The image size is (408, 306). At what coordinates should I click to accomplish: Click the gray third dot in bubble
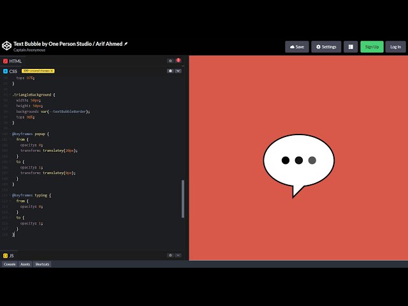pos(312,160)
